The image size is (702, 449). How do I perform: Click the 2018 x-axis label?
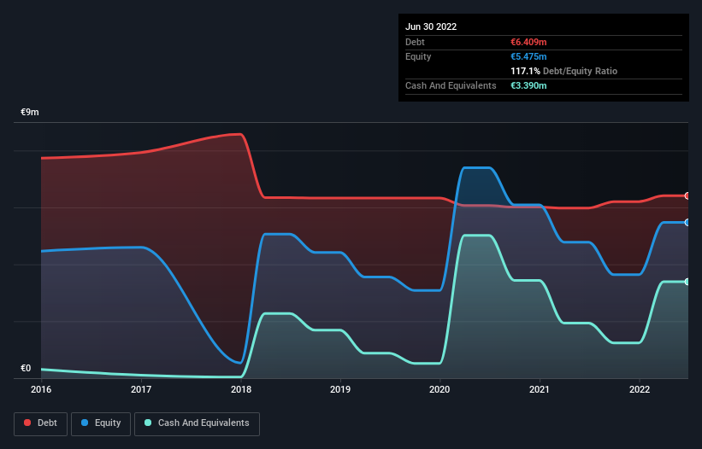click(241, 389)
